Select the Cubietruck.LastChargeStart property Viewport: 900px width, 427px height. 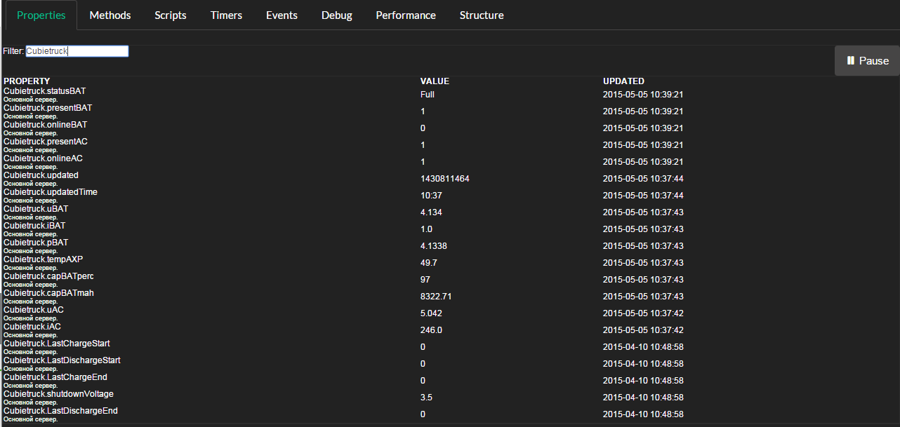point(57,344)
